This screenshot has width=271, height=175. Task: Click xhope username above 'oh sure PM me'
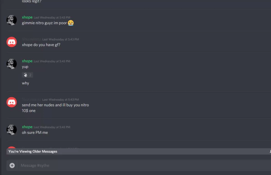click(27, 127)
